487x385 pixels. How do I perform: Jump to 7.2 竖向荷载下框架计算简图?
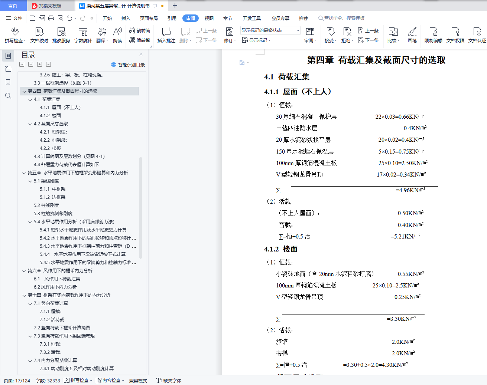point(62,328)
